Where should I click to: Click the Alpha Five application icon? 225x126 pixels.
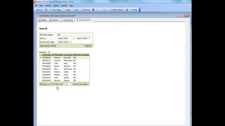[35, 1]
